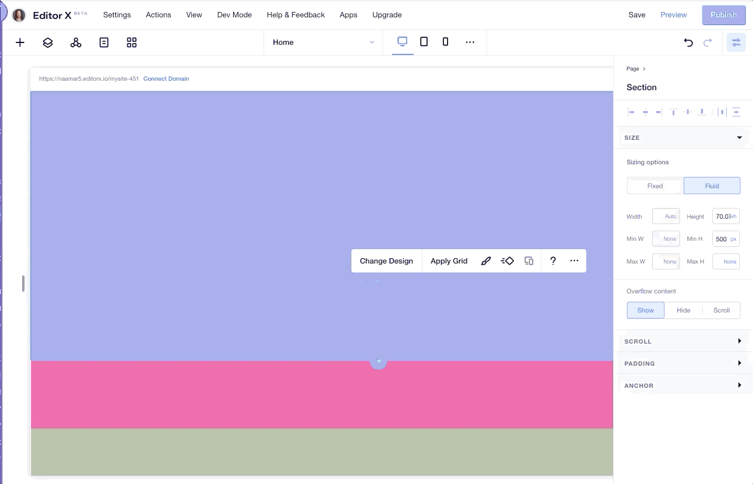Viewport: 753px width, 484px height.
Task: Open the View menu
Action: coord(194,15)
